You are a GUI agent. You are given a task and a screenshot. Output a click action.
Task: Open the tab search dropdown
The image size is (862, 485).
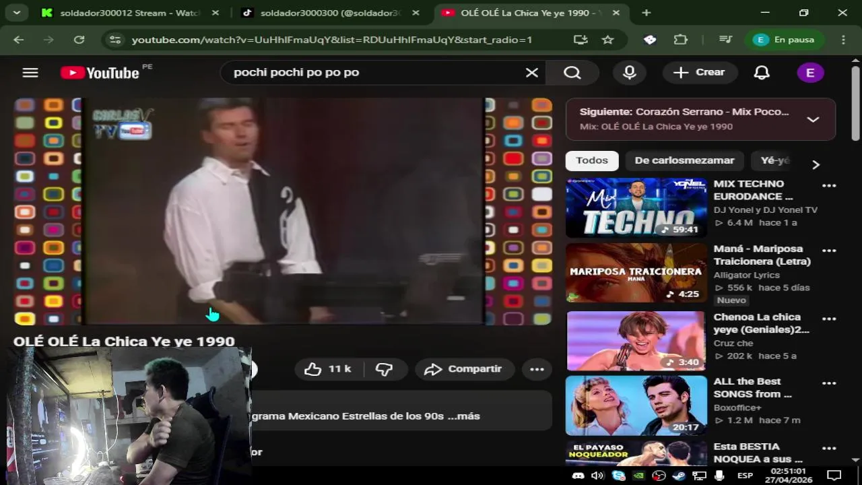point(16,13)
